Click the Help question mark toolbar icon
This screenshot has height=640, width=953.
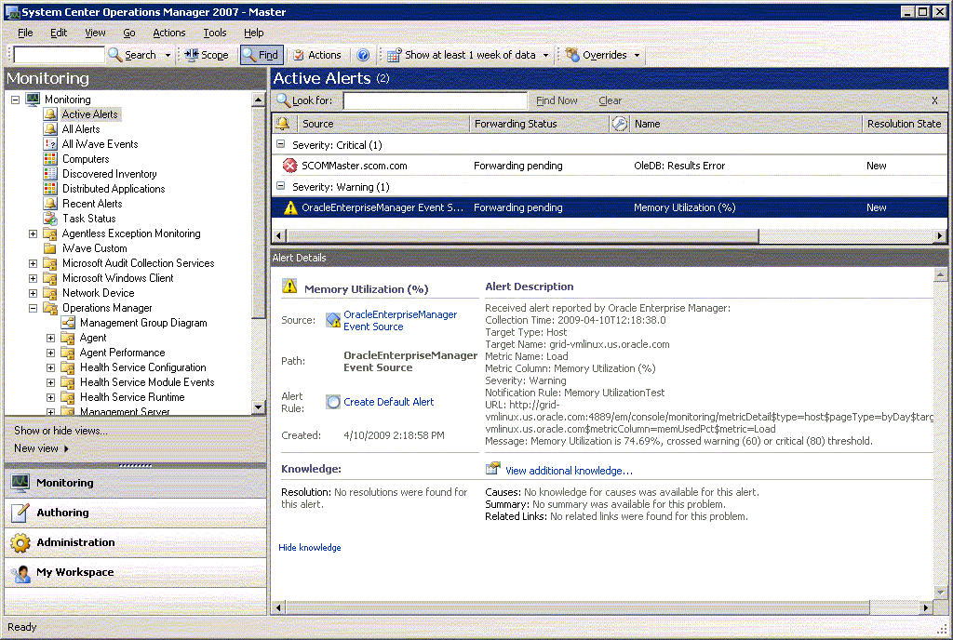(363, 55)
